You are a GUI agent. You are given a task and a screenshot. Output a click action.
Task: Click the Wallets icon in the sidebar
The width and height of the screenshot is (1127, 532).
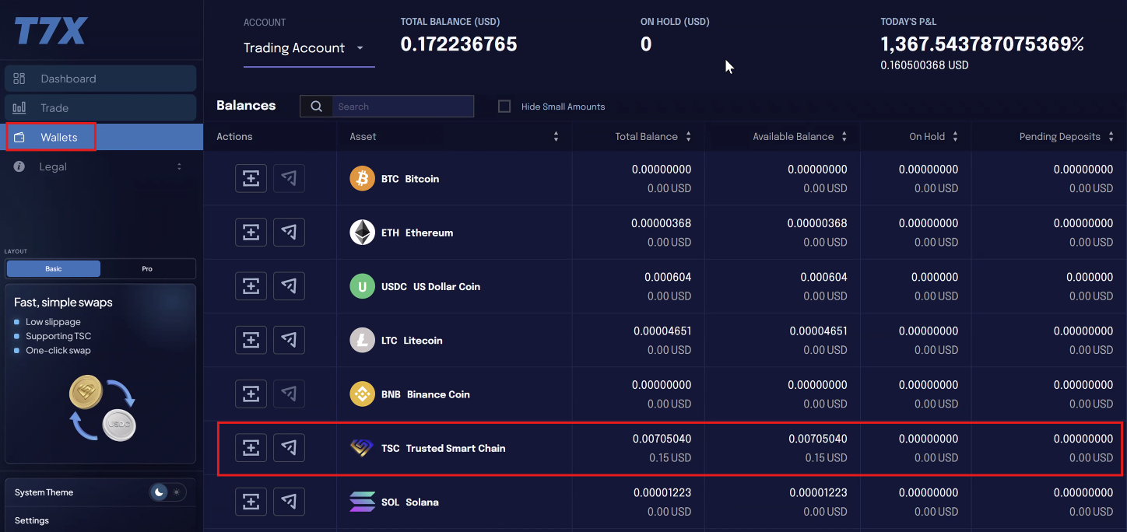pos(19,138)
